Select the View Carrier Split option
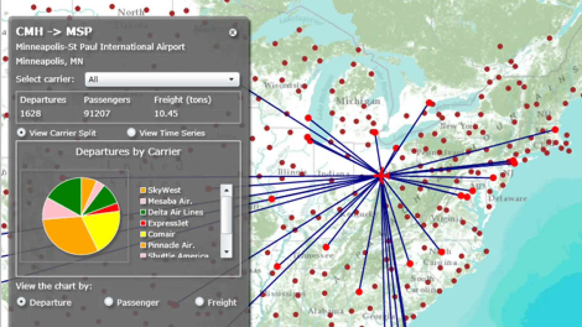The height and width of the screenshot is (327, 582). point(21,133)
